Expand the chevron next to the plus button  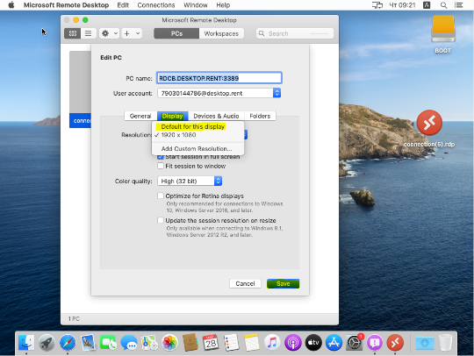pyautogui.click(x=138, y=33)
